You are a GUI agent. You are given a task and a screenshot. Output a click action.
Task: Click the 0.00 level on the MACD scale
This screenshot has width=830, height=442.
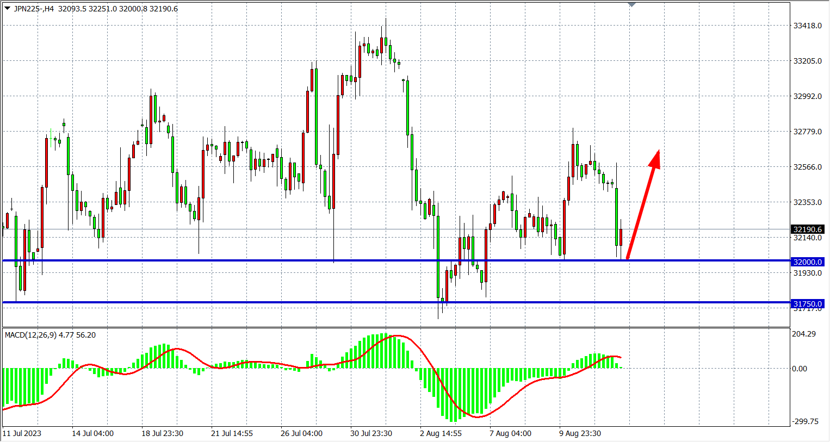[799, 369]
